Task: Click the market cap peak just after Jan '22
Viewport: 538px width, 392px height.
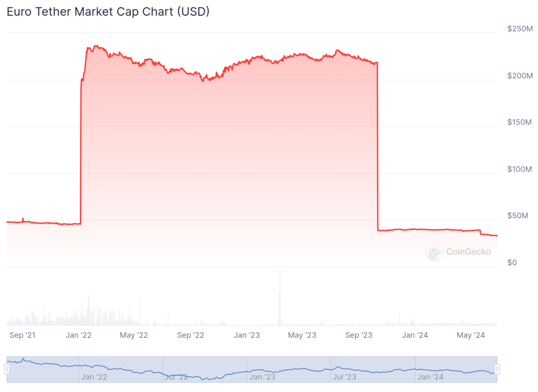Action: [x=95, y=46]
